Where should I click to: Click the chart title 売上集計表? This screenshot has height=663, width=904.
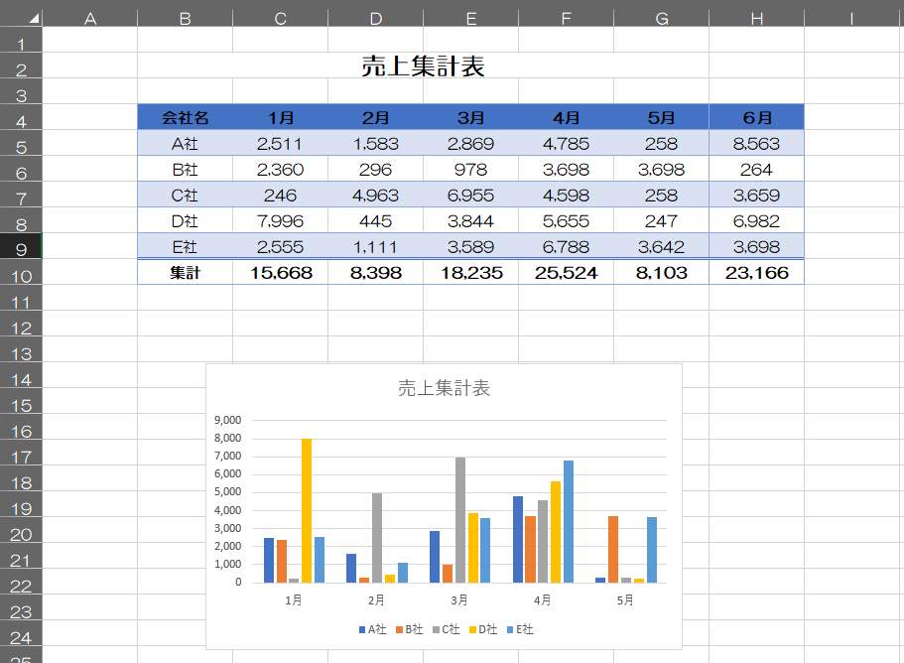444,388
